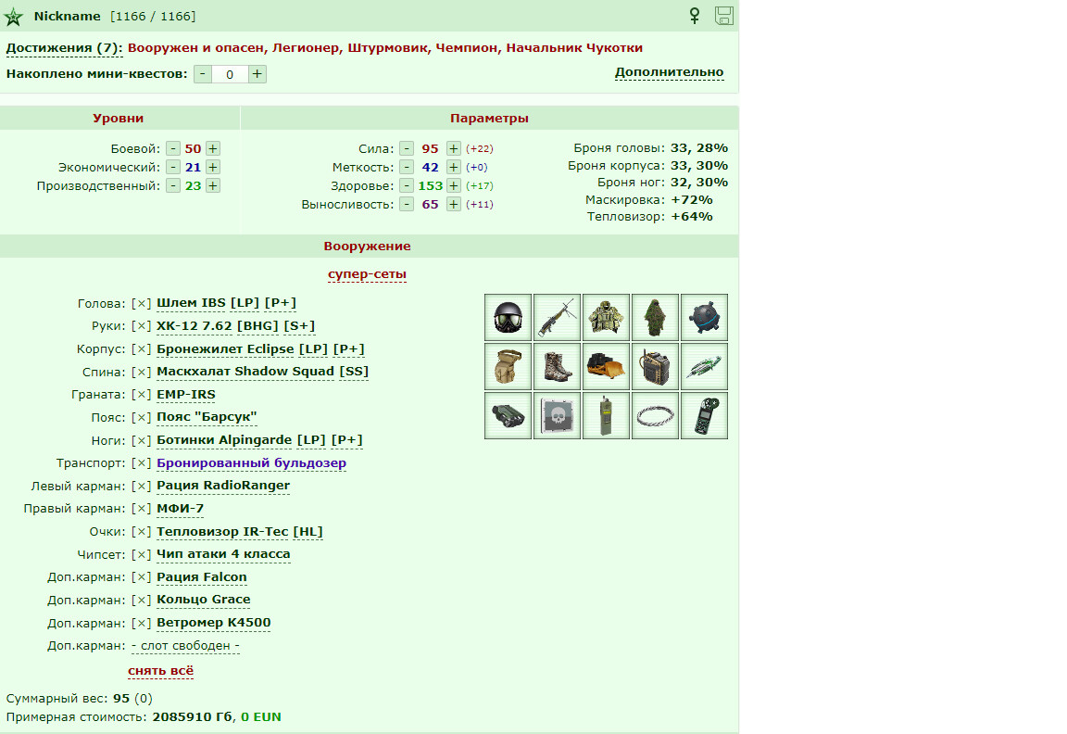Select the armored bulldozer thumbnail
Screen dimensions: 1067x734
607,366
